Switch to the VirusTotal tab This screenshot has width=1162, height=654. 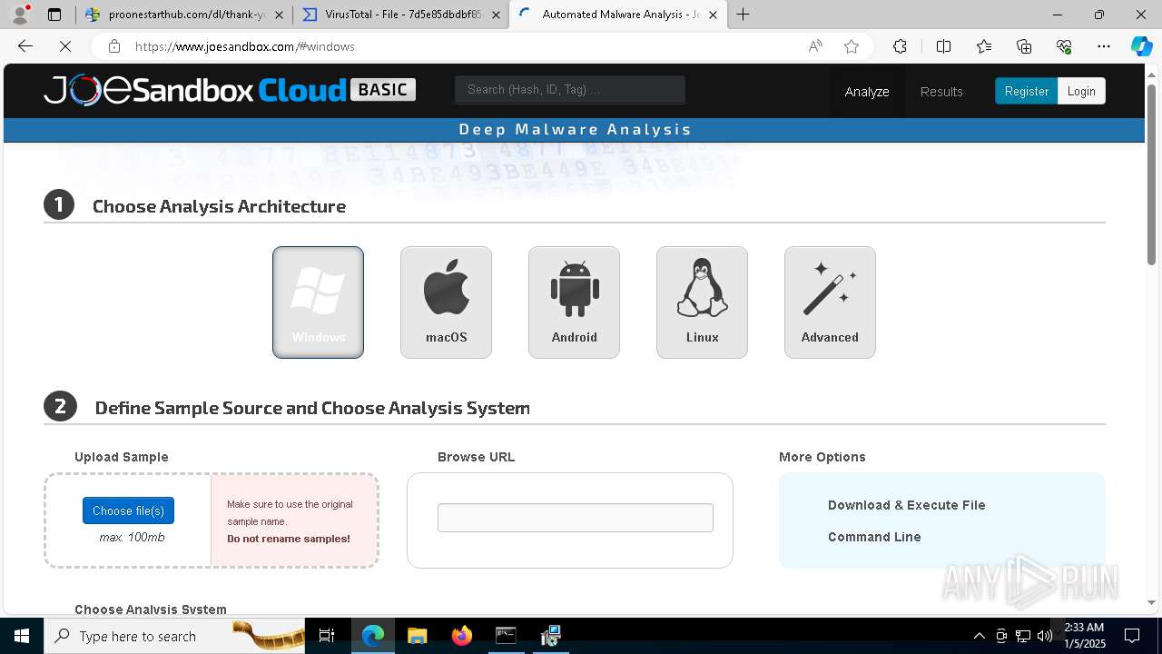point(400,15)
